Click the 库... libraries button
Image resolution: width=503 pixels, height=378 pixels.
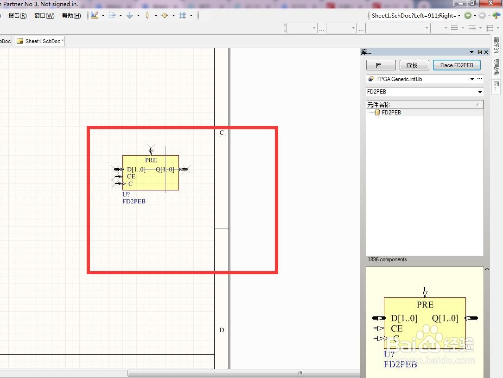[x=381, y=65]
